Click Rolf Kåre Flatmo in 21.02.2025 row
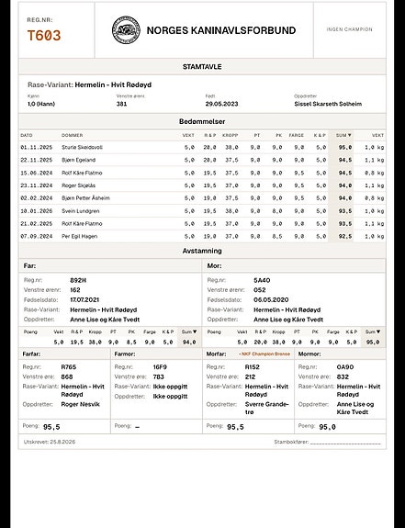The width and height of the screenshot is (405, 528). click(x=82, y=223)
